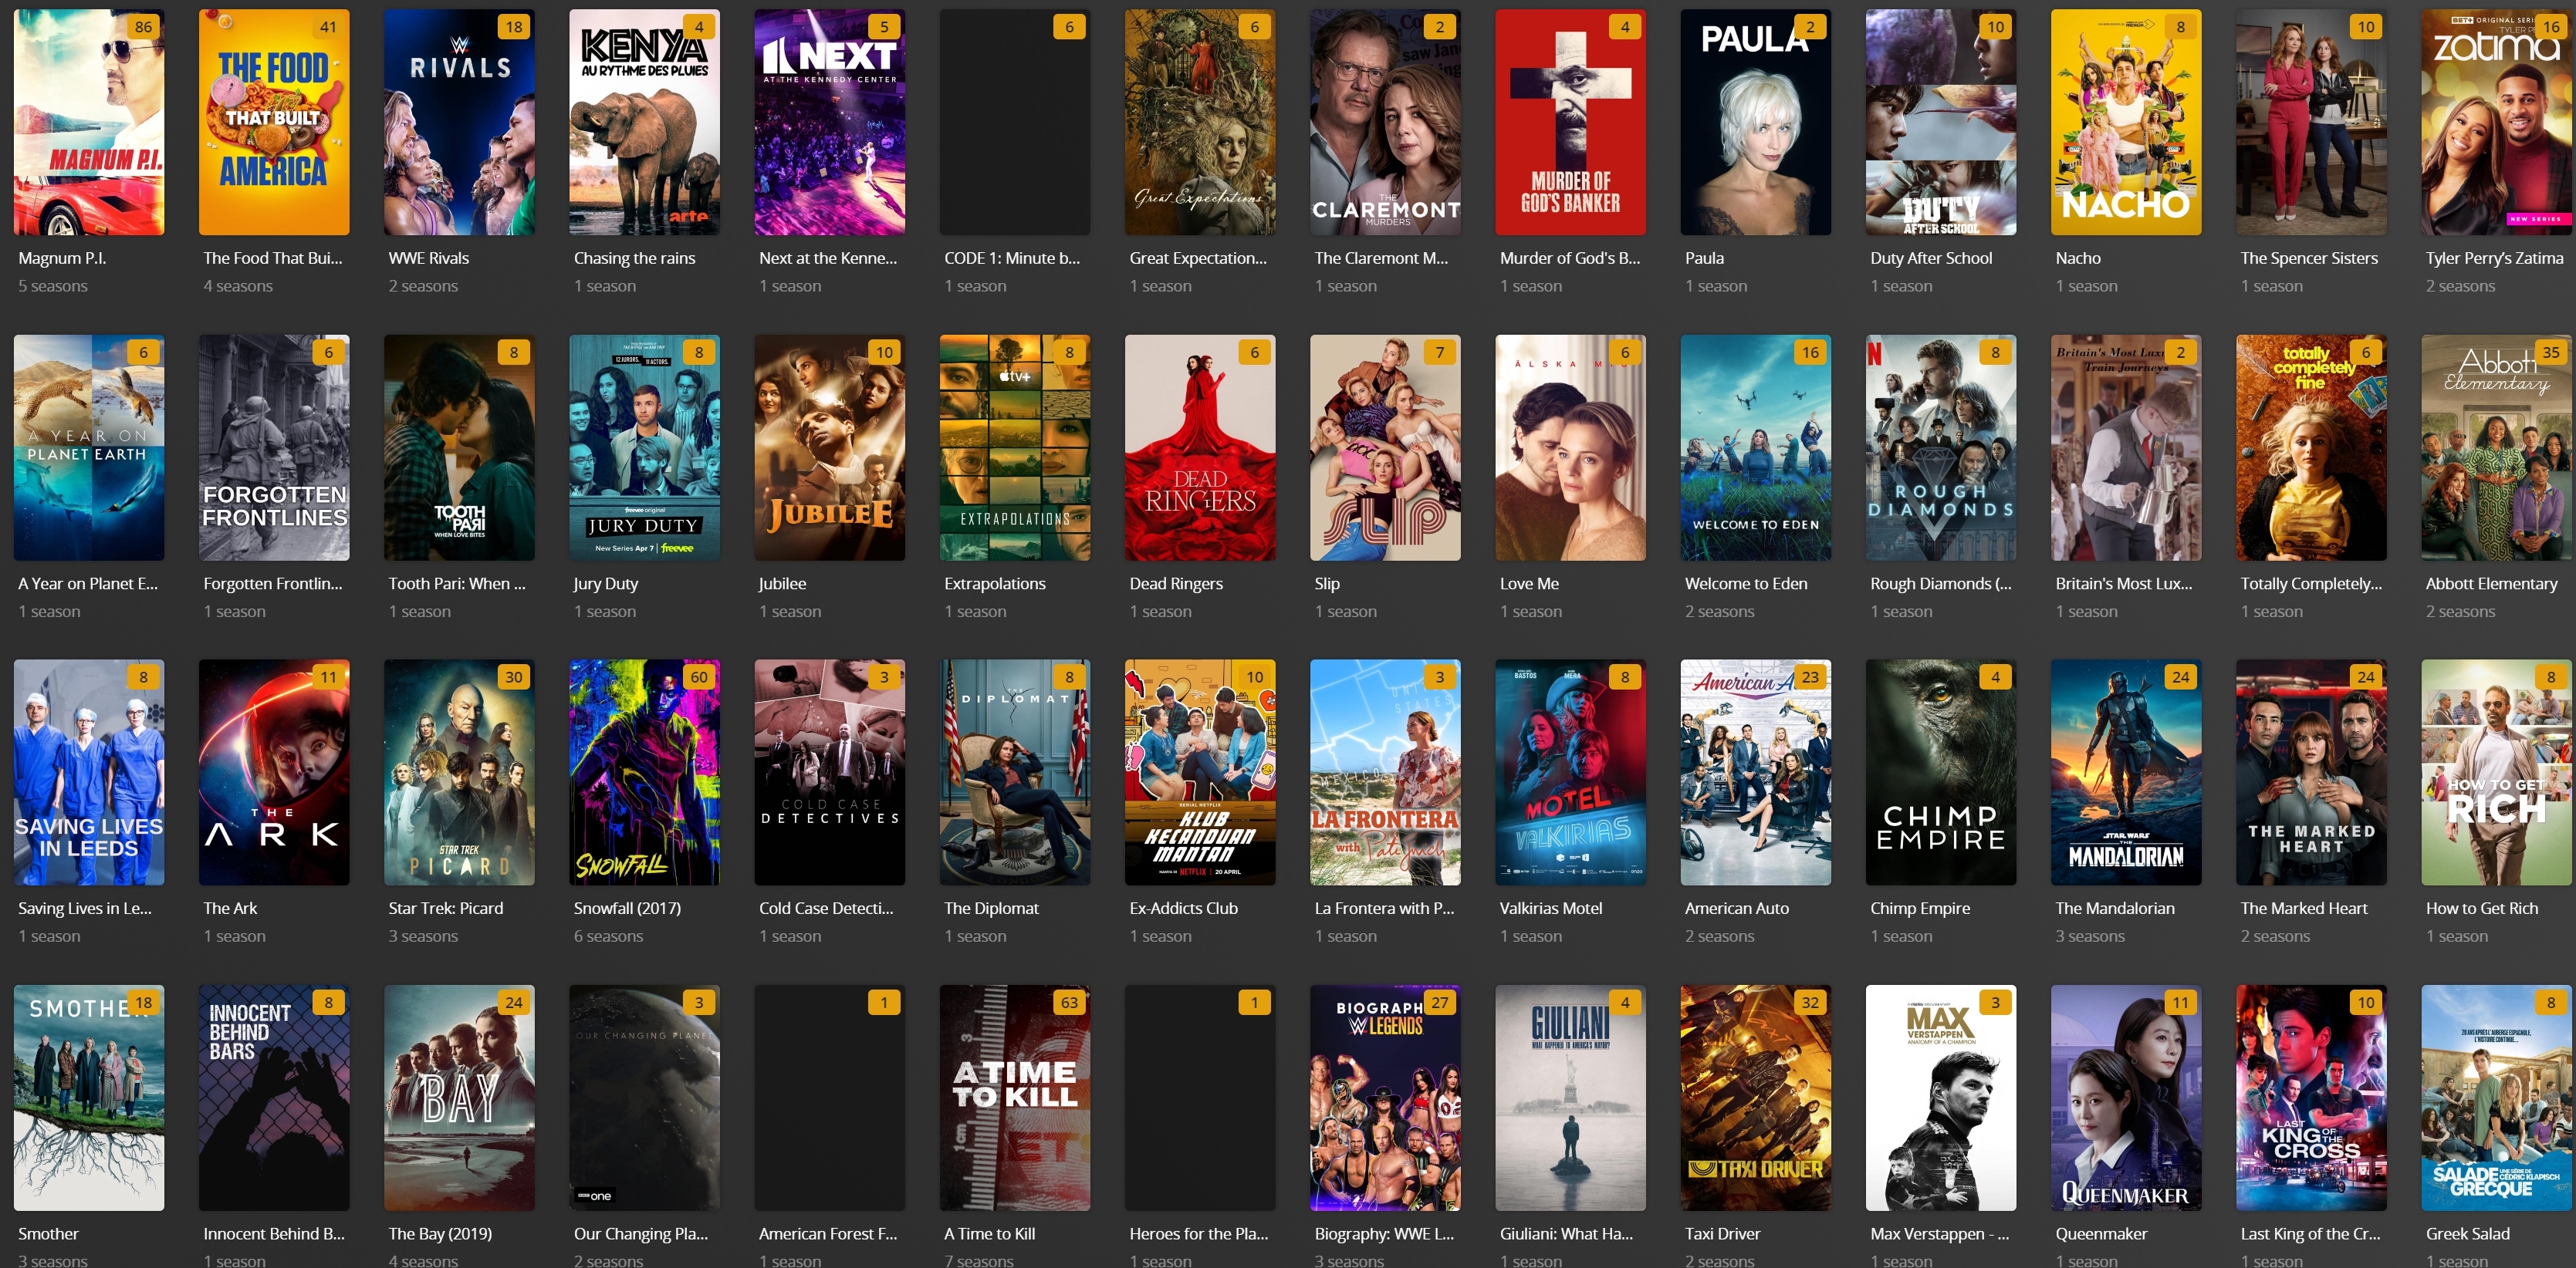Open The Food That Built America poster

click(274, 122)
